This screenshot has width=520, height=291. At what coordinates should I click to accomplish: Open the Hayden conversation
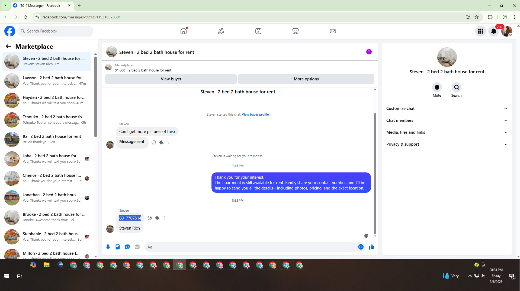coord(47,100)
